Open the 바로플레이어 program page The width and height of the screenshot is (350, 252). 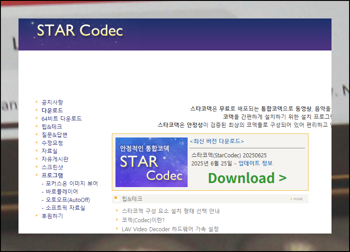pyautogui.click(x=62, y=192)
